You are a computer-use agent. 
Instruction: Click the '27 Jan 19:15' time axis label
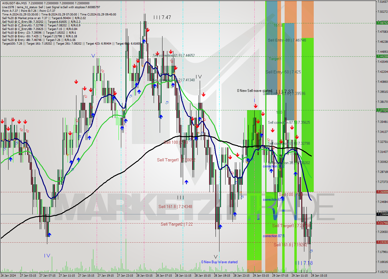click(x=105, y=276)
